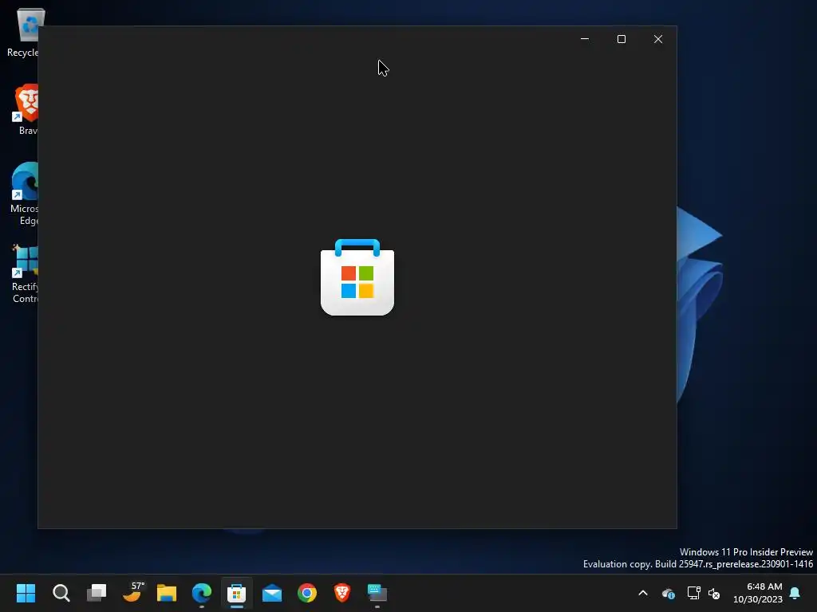
Task: Launch File Explorer from the taskbar
Action: point(167,593)
